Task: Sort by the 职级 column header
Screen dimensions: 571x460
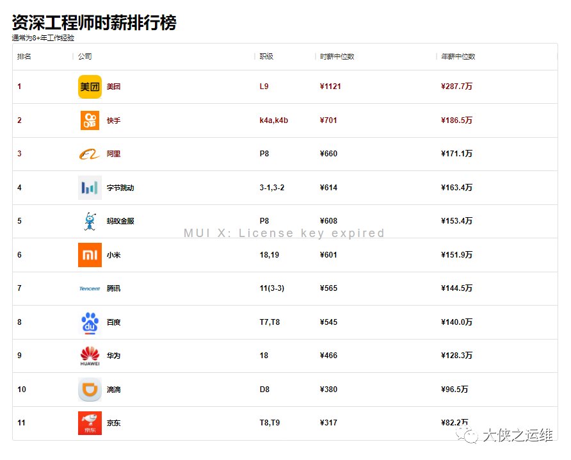Action: 266,56
